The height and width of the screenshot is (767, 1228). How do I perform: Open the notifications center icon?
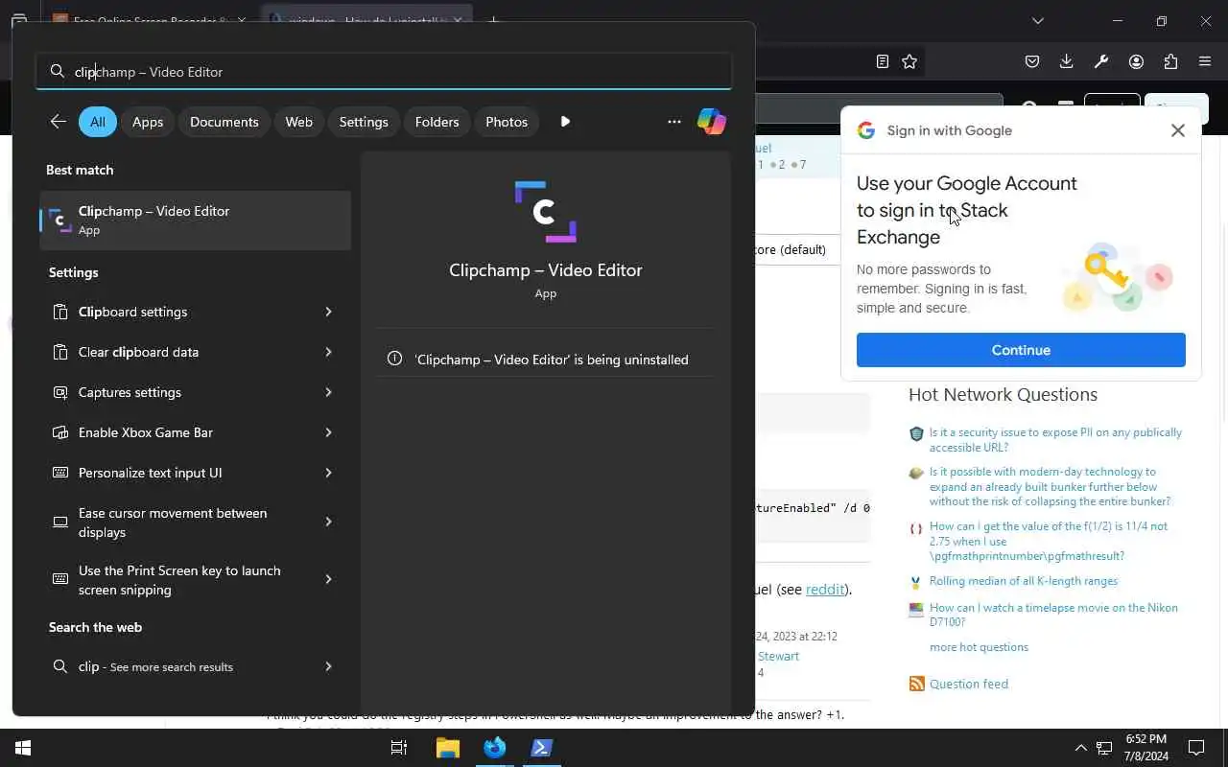(1196, 748)
